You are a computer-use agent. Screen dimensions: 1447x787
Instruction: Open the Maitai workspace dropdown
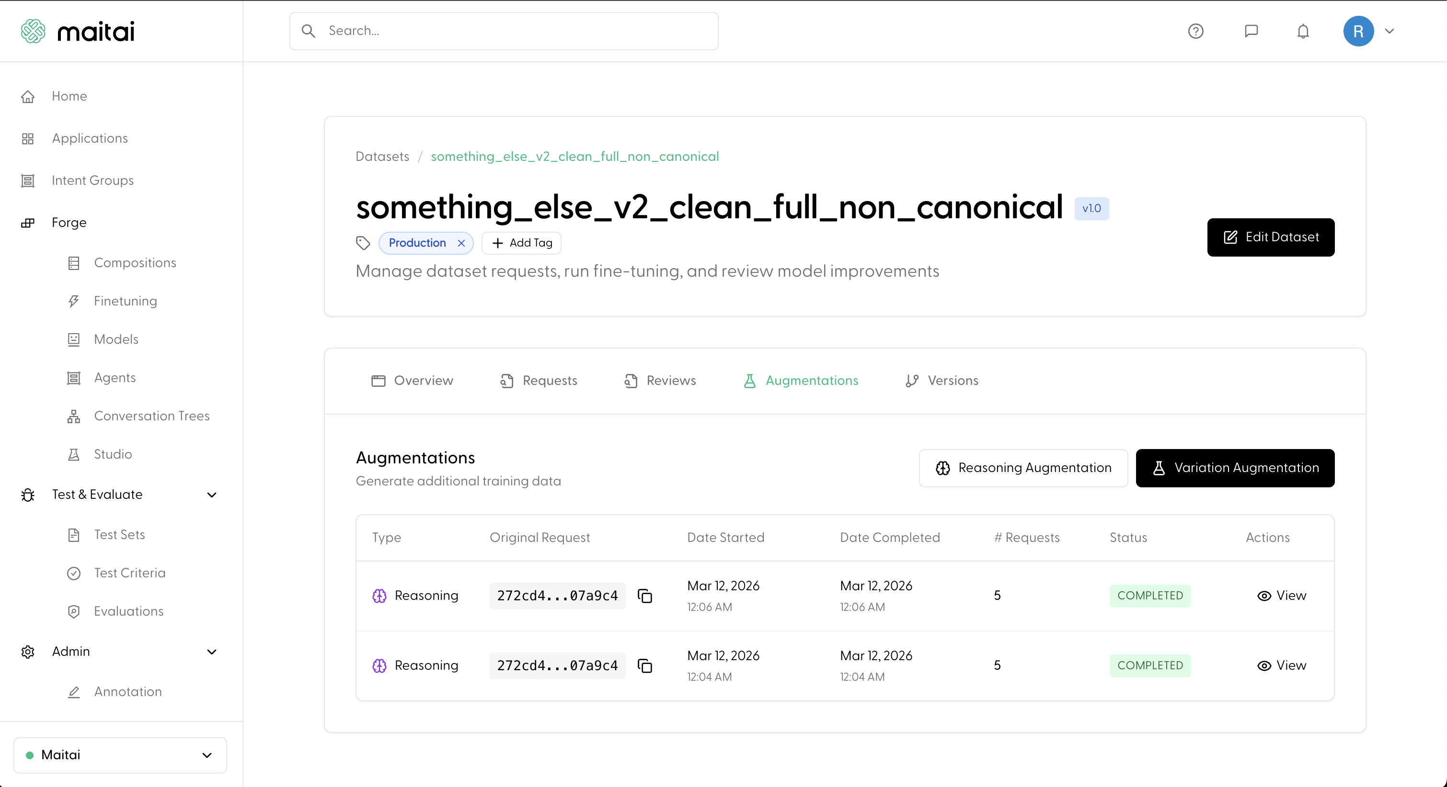[x=120, y=755]
